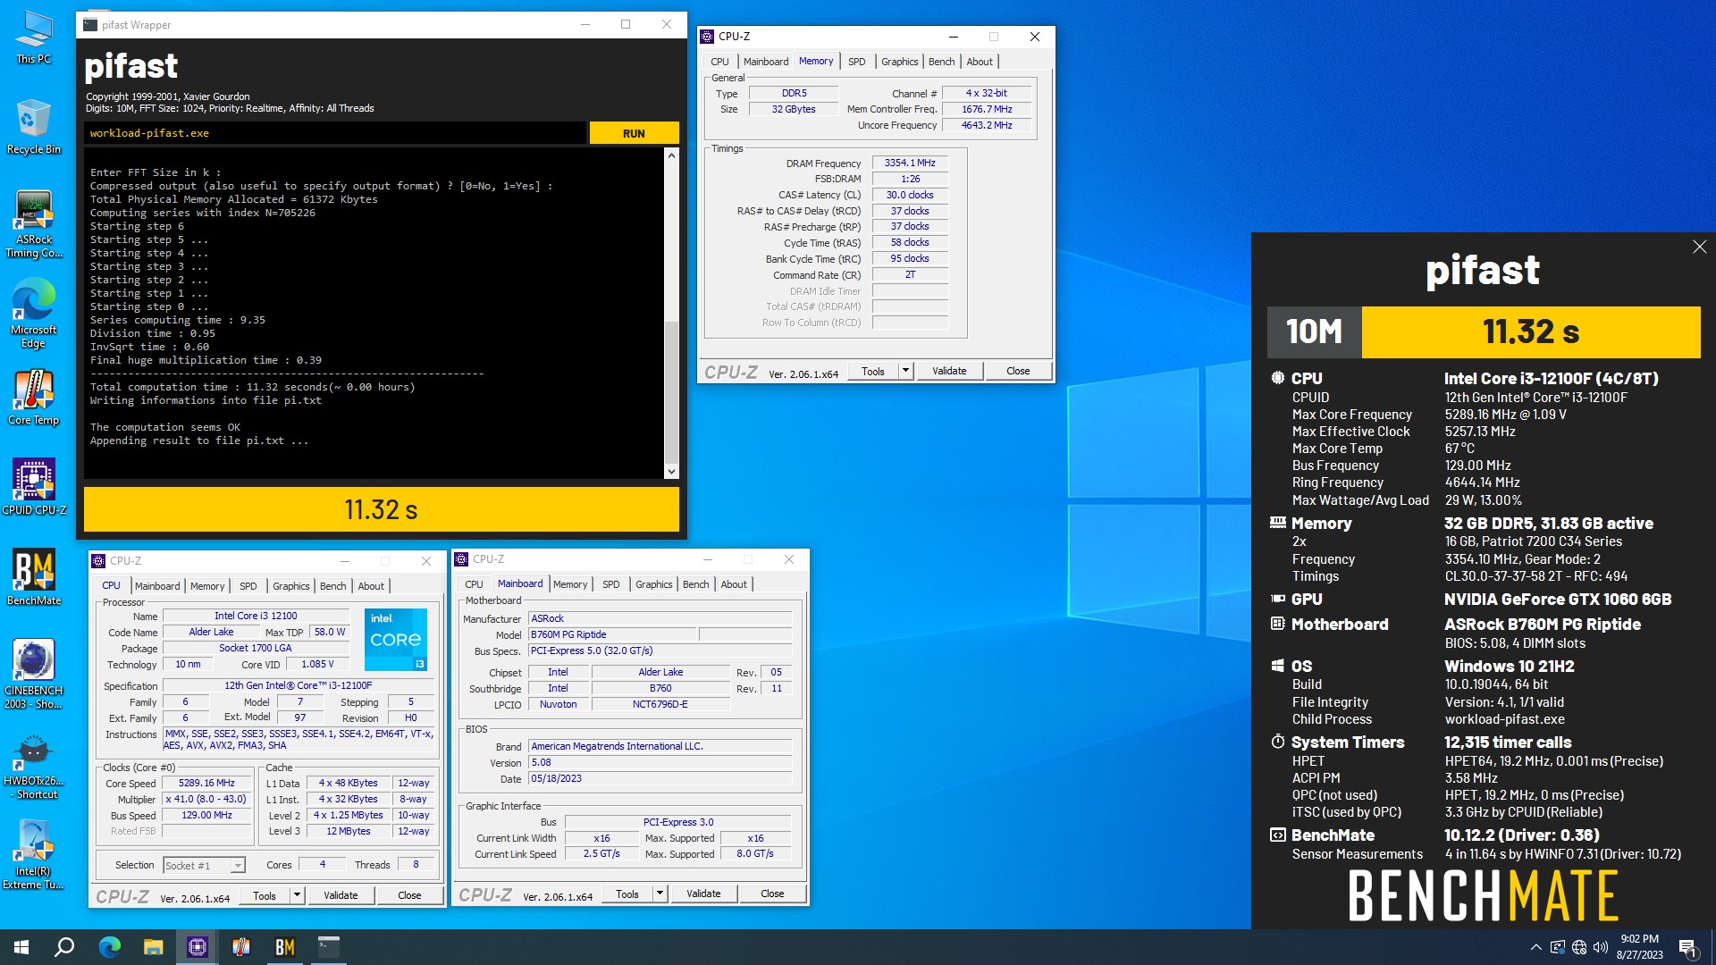Viewport: 1716px width, 965px height.
Task: Open This PC desktop icon
Action: [34, 38]
